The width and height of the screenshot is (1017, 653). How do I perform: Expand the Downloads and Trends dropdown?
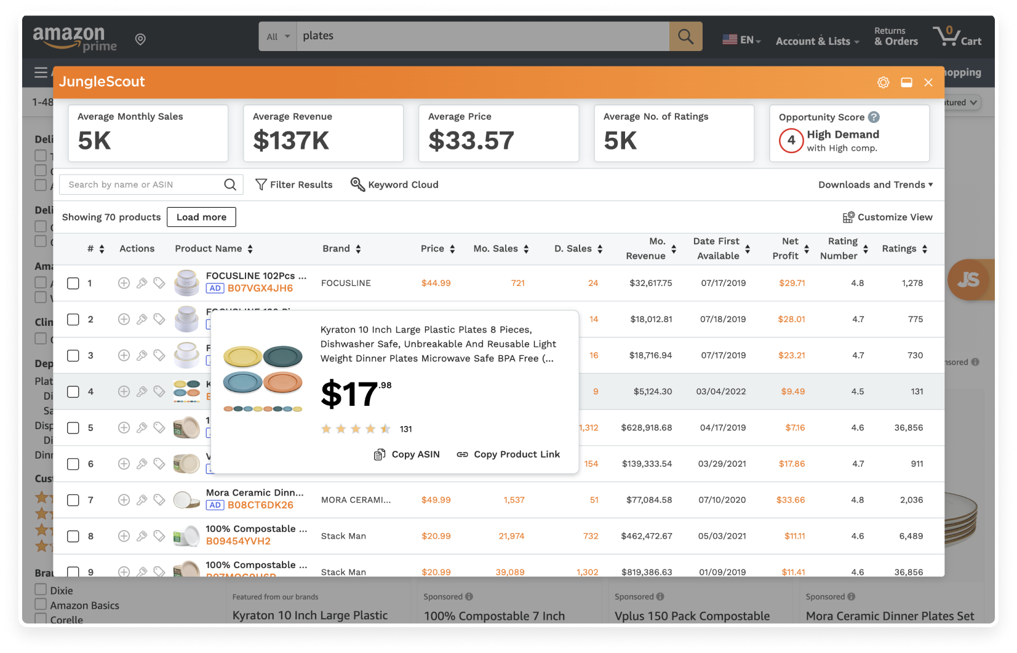pyautogui.click(x=875, y=184)
